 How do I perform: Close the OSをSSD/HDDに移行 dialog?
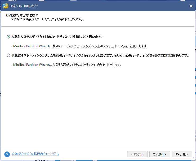(191, 6)
